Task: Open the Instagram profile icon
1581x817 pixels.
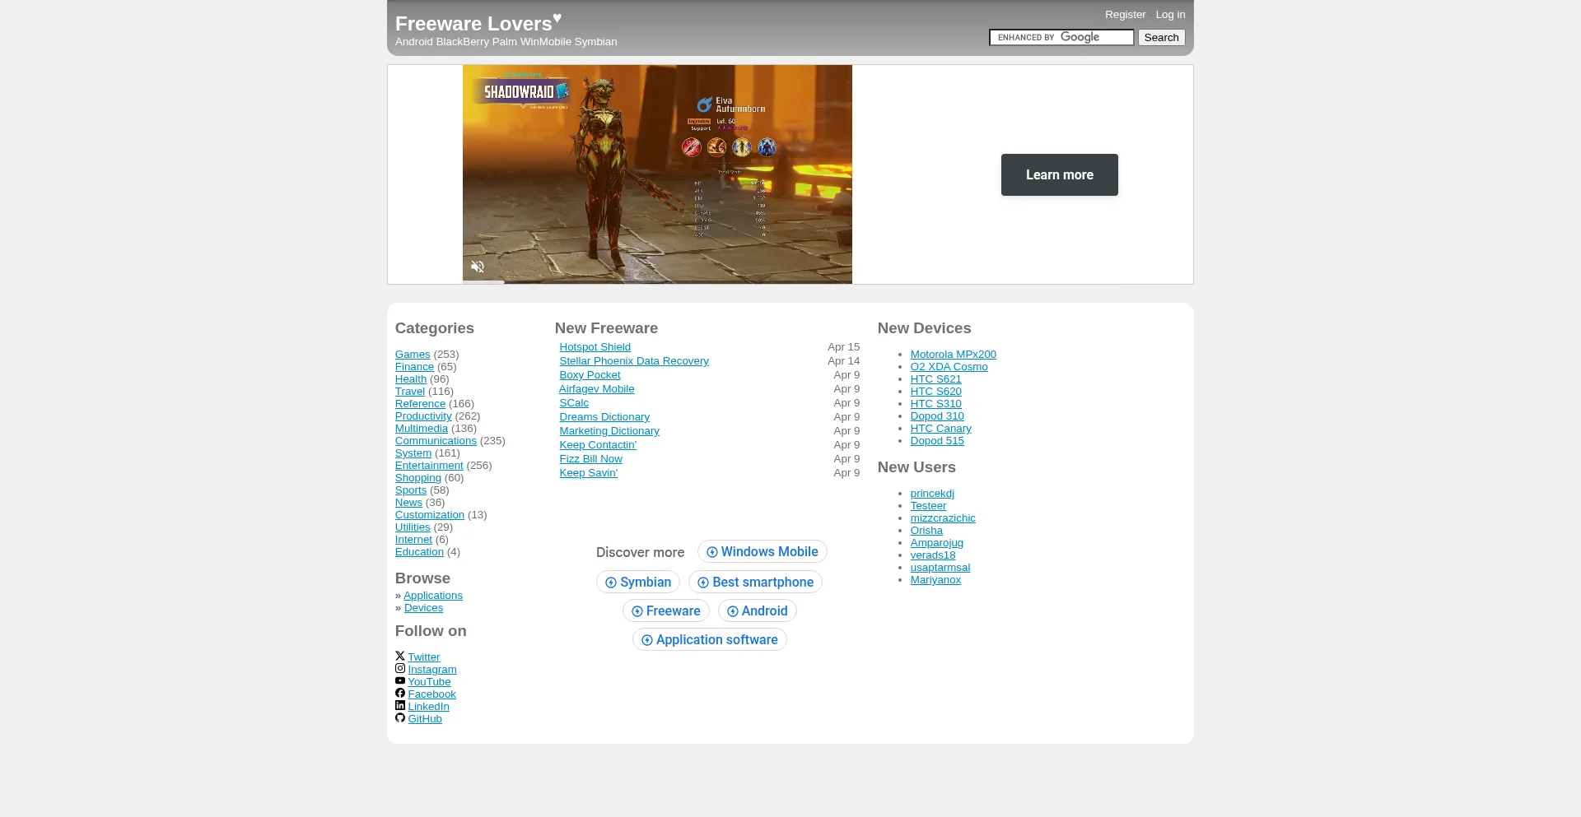Action: tap(400, 668)
